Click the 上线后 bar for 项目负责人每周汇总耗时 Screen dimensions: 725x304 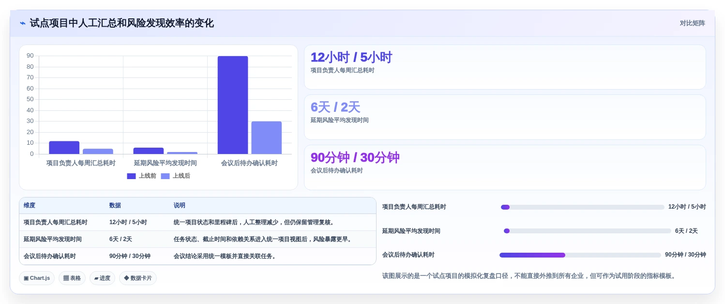(98, 152)
